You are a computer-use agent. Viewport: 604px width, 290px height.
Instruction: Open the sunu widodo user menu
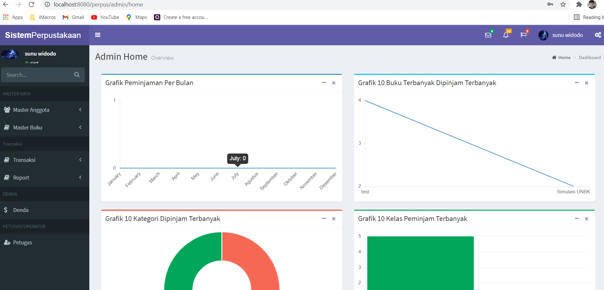[x=561, y=35]
